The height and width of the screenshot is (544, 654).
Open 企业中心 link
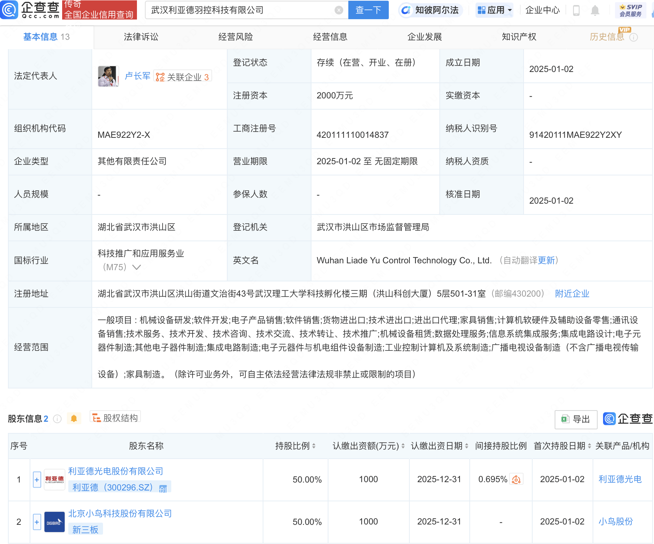point(542,10)
